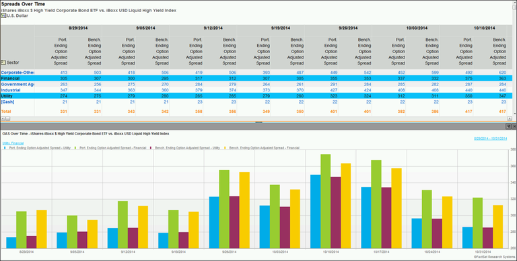
Task: Click the Total value 382 under 10/03/2014
Action: [x=401, y=112]
